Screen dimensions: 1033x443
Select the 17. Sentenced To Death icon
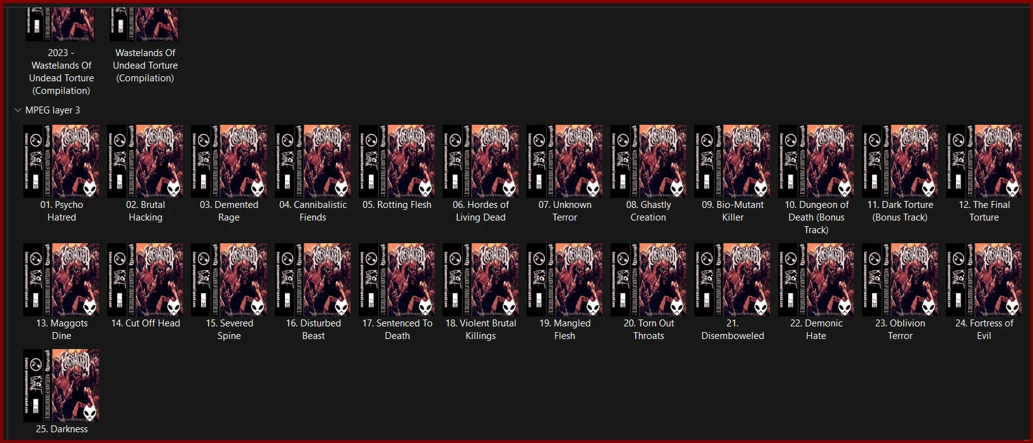pyautogui.click(x=397, y=280)
